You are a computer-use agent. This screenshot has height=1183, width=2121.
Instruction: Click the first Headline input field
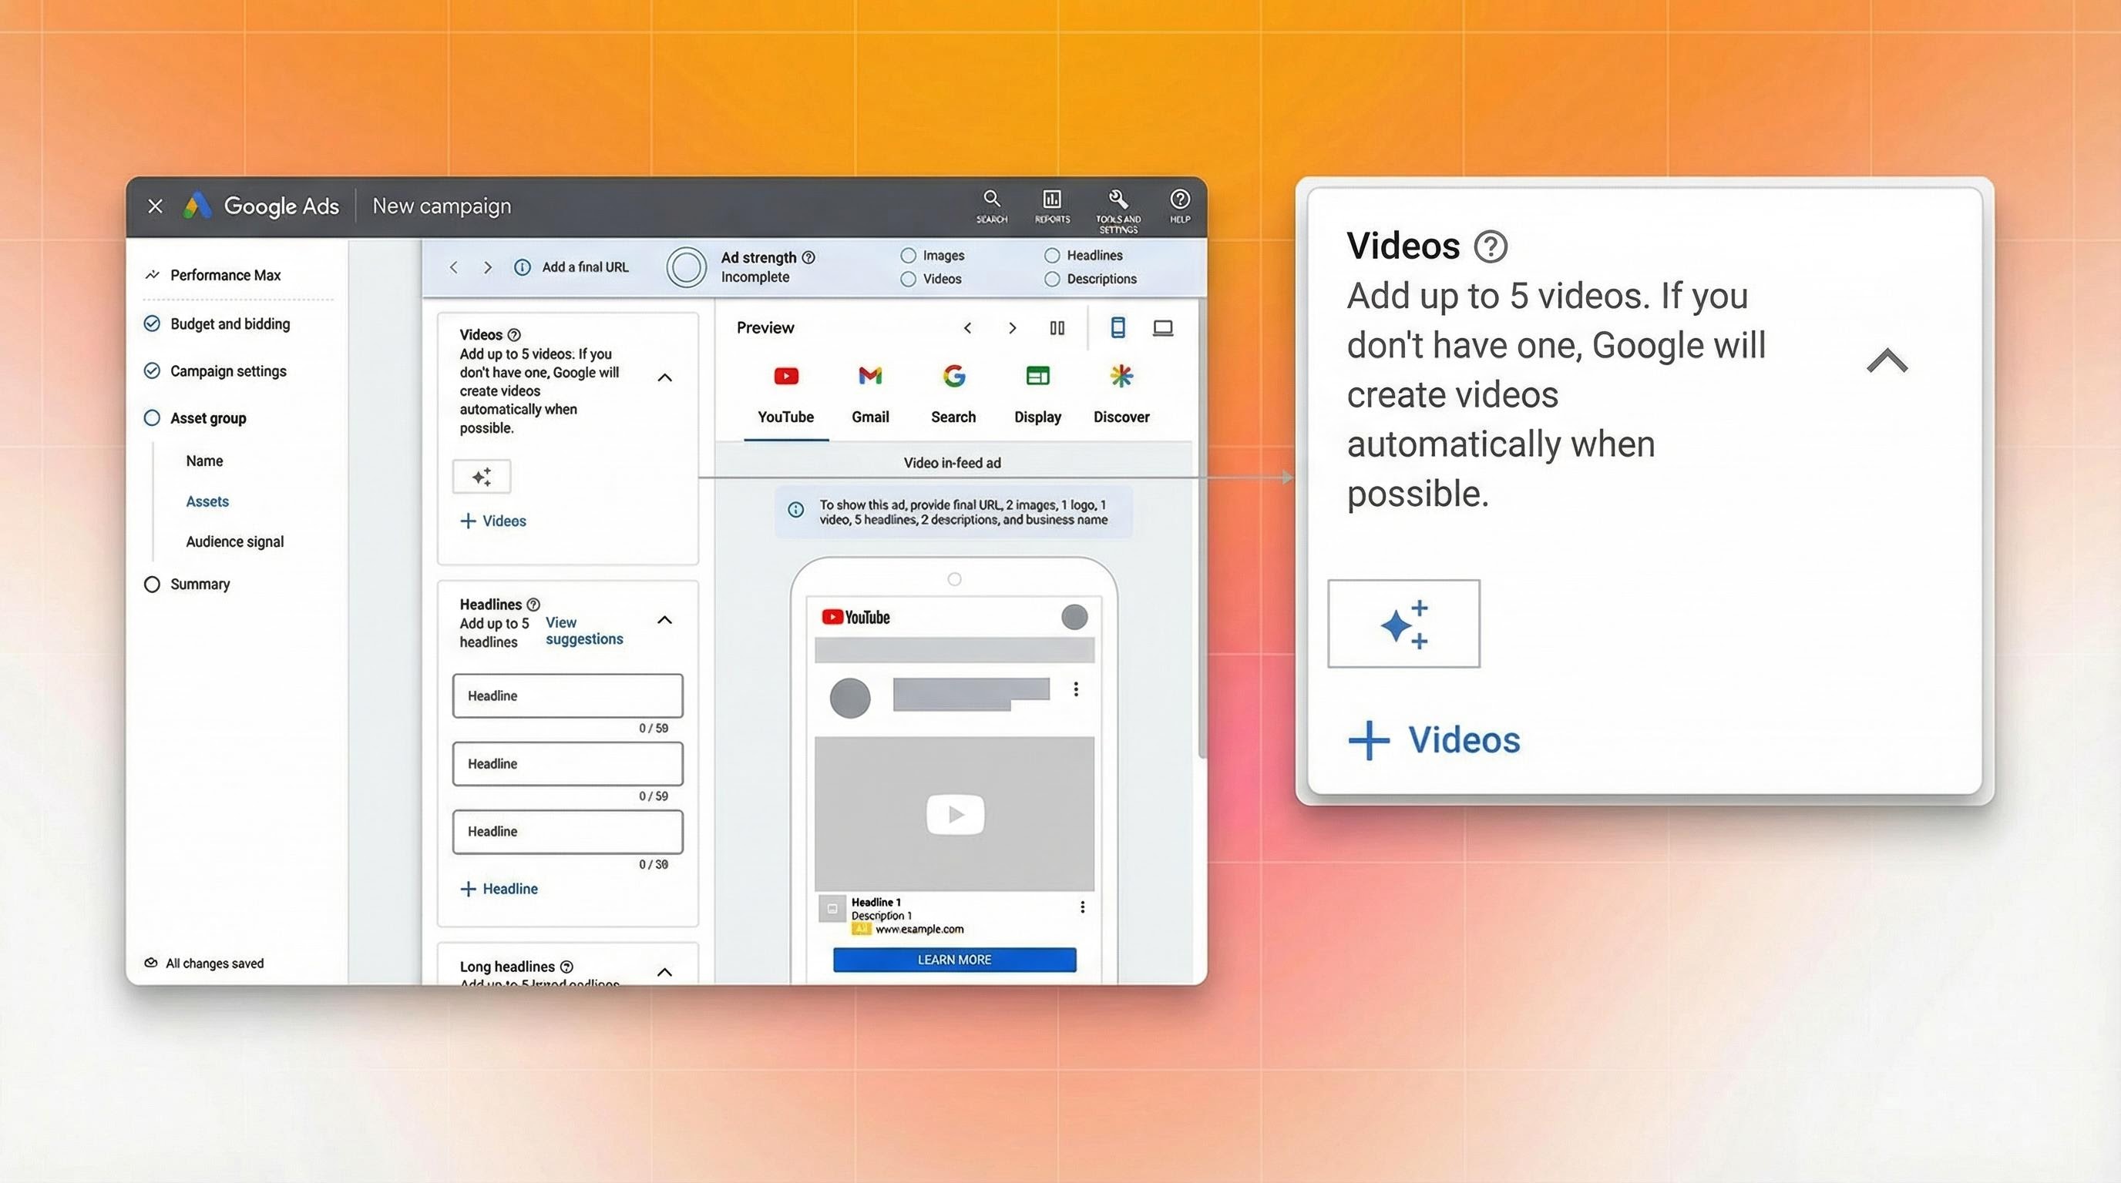567,695
